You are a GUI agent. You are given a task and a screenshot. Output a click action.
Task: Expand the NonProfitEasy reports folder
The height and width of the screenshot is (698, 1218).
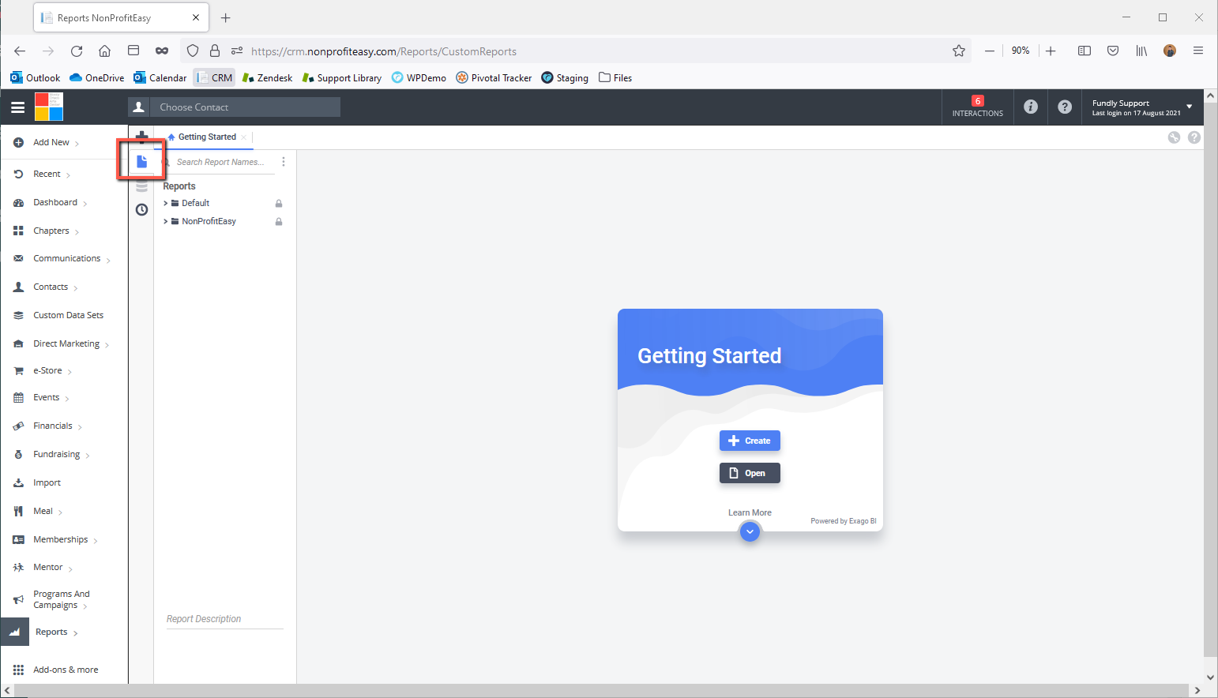[x=166, y=222]
